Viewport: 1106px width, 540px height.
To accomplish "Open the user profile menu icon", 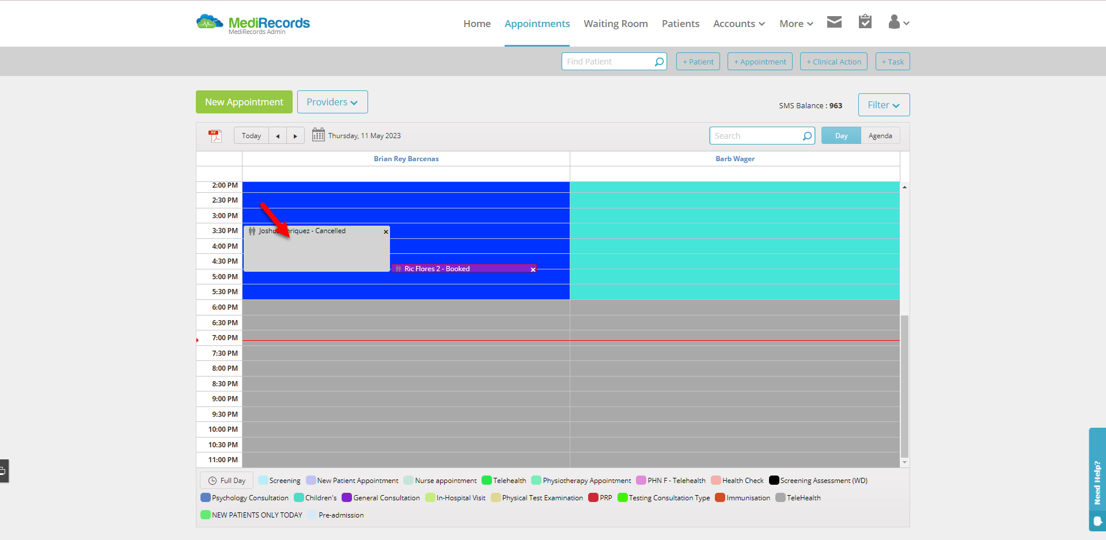I will click(899, 22).
